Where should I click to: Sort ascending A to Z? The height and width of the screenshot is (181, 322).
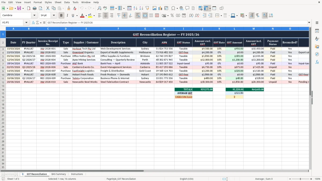pos(136,8)
